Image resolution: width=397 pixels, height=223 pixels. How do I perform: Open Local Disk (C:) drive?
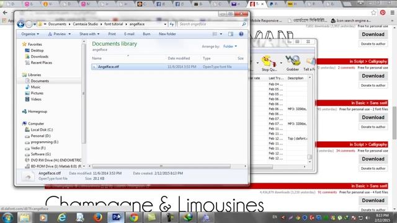pyautogui.click(x=42, y=129)
